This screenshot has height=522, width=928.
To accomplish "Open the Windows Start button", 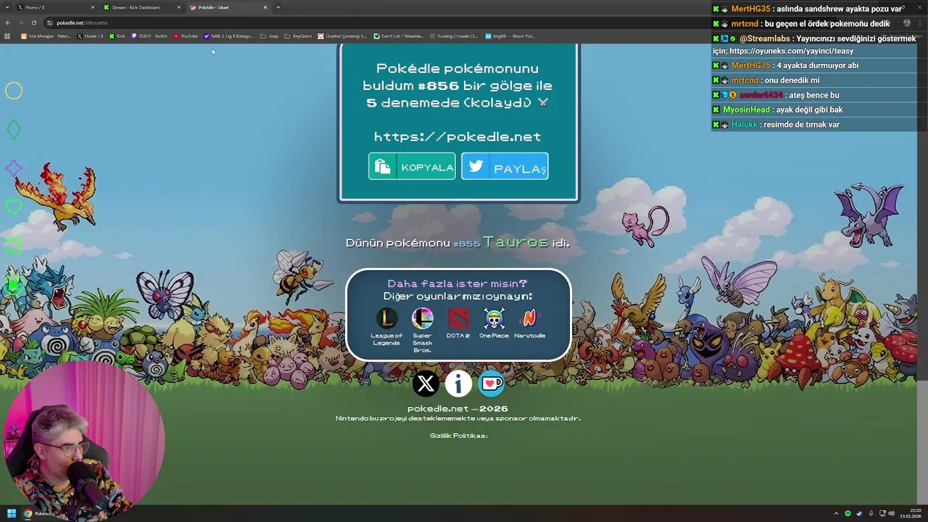I will [x=12, y=513].
